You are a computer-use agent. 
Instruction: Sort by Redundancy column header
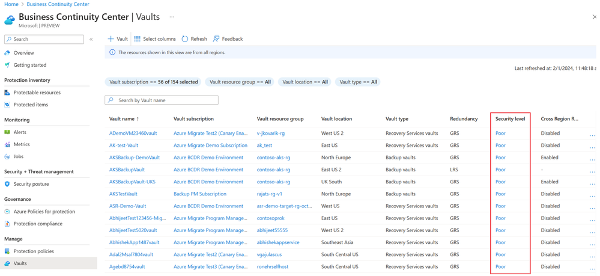tap(464, 119)
